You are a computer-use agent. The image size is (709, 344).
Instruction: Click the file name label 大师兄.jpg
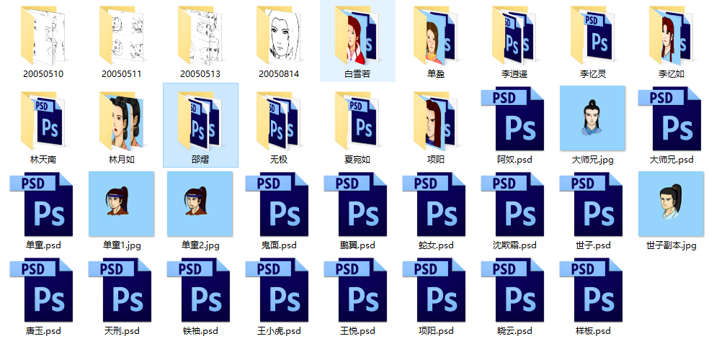[593, 160]
